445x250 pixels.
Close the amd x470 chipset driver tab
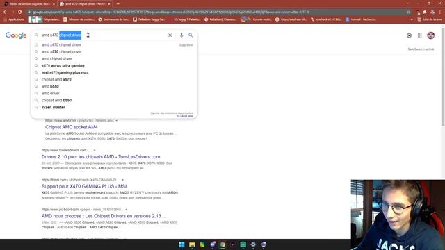(x=109, y=4)
